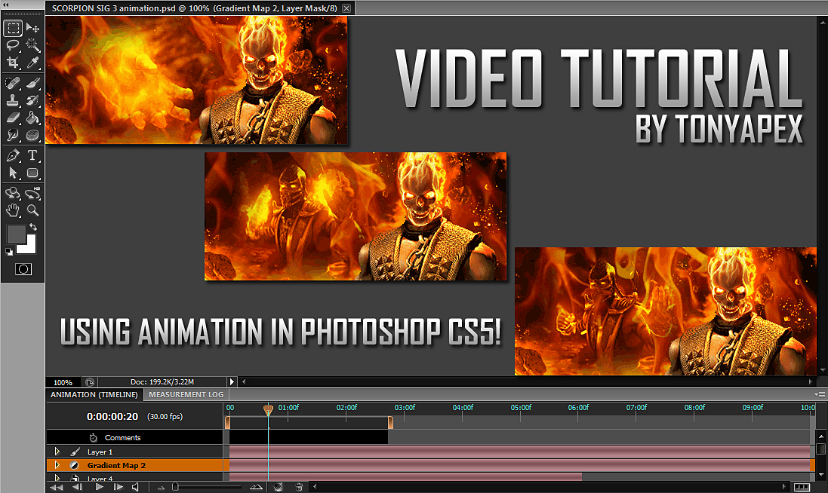Image resolution: width=828 pixels, height=493 pixels.
Task: Zoom out the timeline with small mountains
Action: tap(161, 488)
